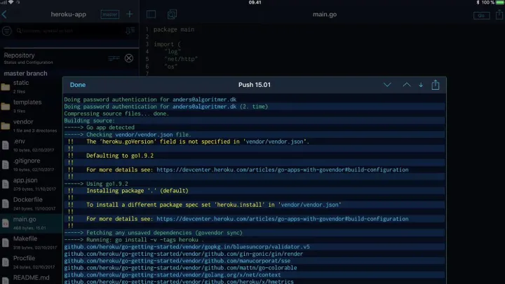505x284 pixels.
Task: Open the static folder
Action: point(32,87)
